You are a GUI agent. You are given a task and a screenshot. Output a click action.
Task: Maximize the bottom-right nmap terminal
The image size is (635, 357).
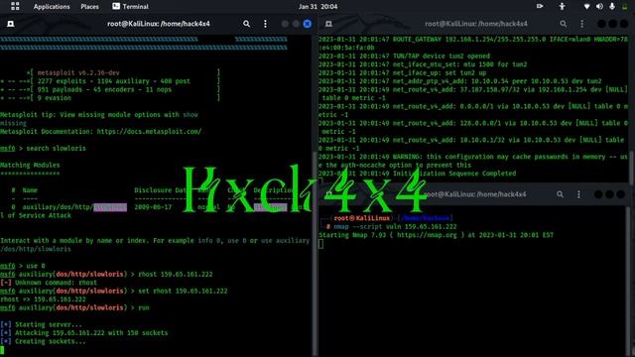coord(609,194)
